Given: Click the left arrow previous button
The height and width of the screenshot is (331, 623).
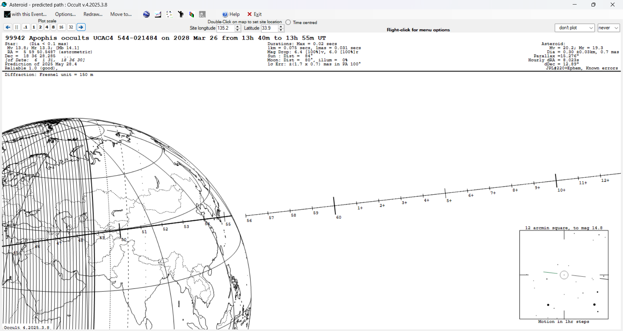Looking at the screenshot, I should tap(8, 27).
